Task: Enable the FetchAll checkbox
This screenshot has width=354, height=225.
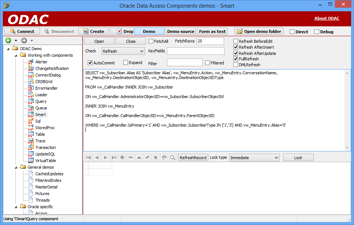Action: (x=151, y=41)
